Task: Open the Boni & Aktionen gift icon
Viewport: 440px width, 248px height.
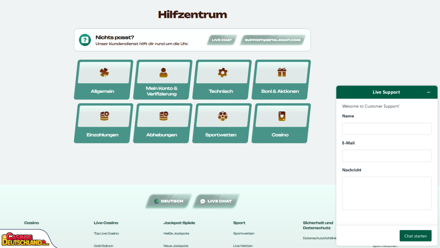Action: [x=282, y=72]
